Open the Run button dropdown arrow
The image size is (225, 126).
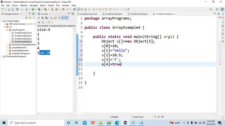coord(36,9)
